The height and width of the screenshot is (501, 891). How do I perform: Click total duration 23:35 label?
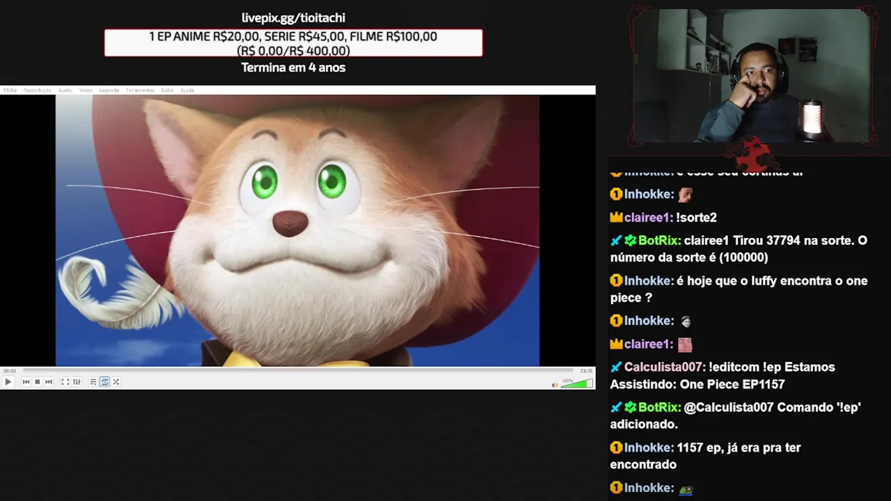click(x=586, y=371)
